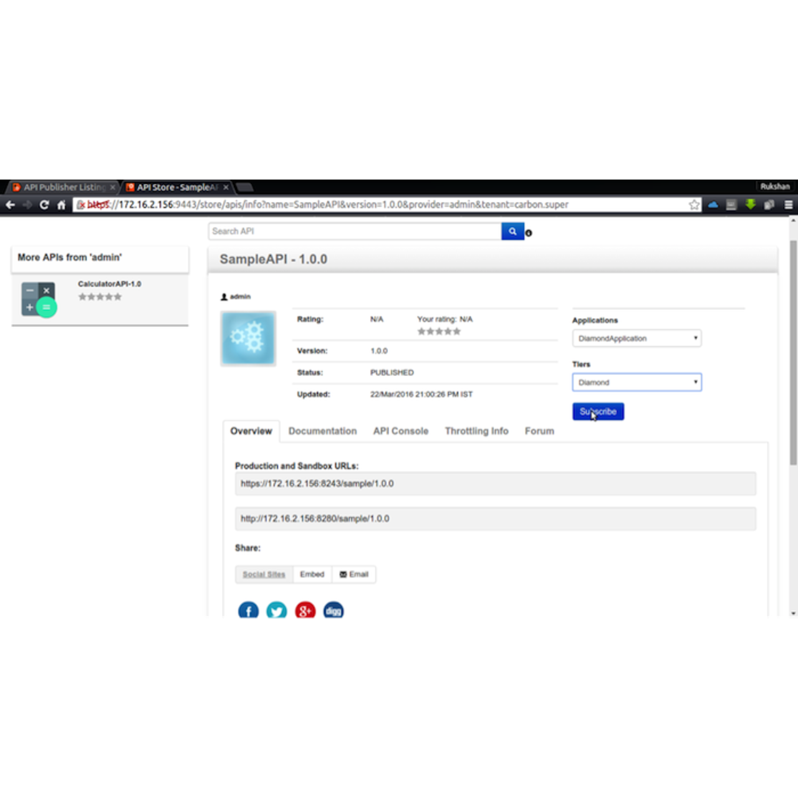Switch to the Documentation tab
The width and height of the screenshot is (798, 798).
[322, 431]
